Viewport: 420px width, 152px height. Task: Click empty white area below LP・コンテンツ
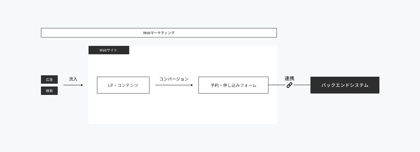pos(123,109)
